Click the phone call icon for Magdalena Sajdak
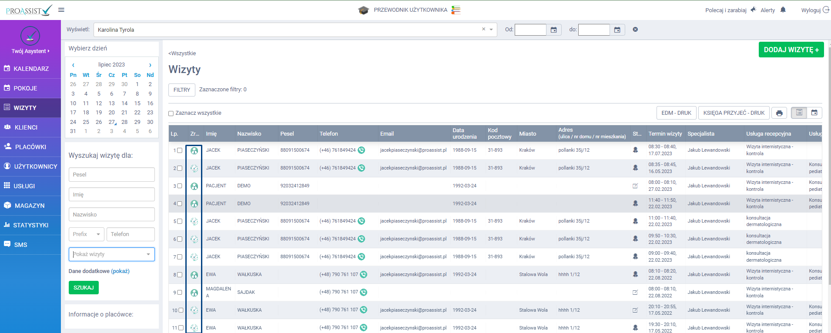 click(364, 292)
